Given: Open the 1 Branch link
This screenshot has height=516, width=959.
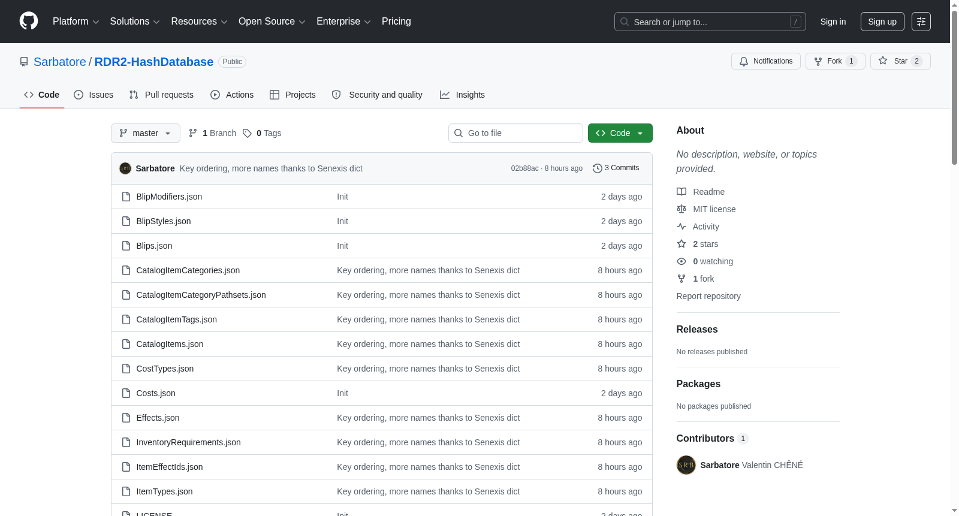Looking at the screenshot, I should tap(212, 133).
